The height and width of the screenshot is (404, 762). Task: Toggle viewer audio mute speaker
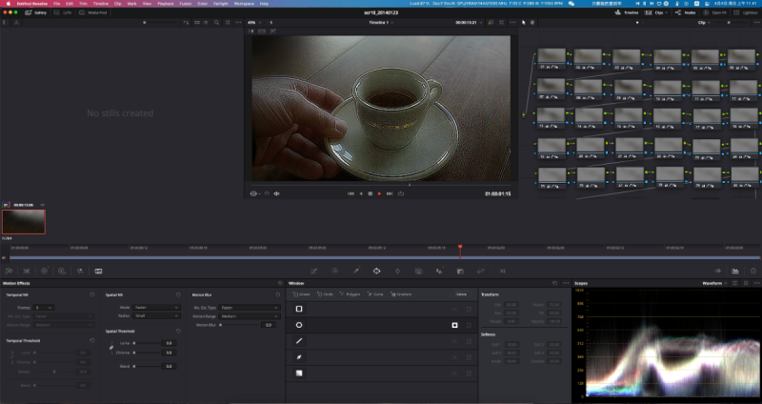tap(276, 193)
